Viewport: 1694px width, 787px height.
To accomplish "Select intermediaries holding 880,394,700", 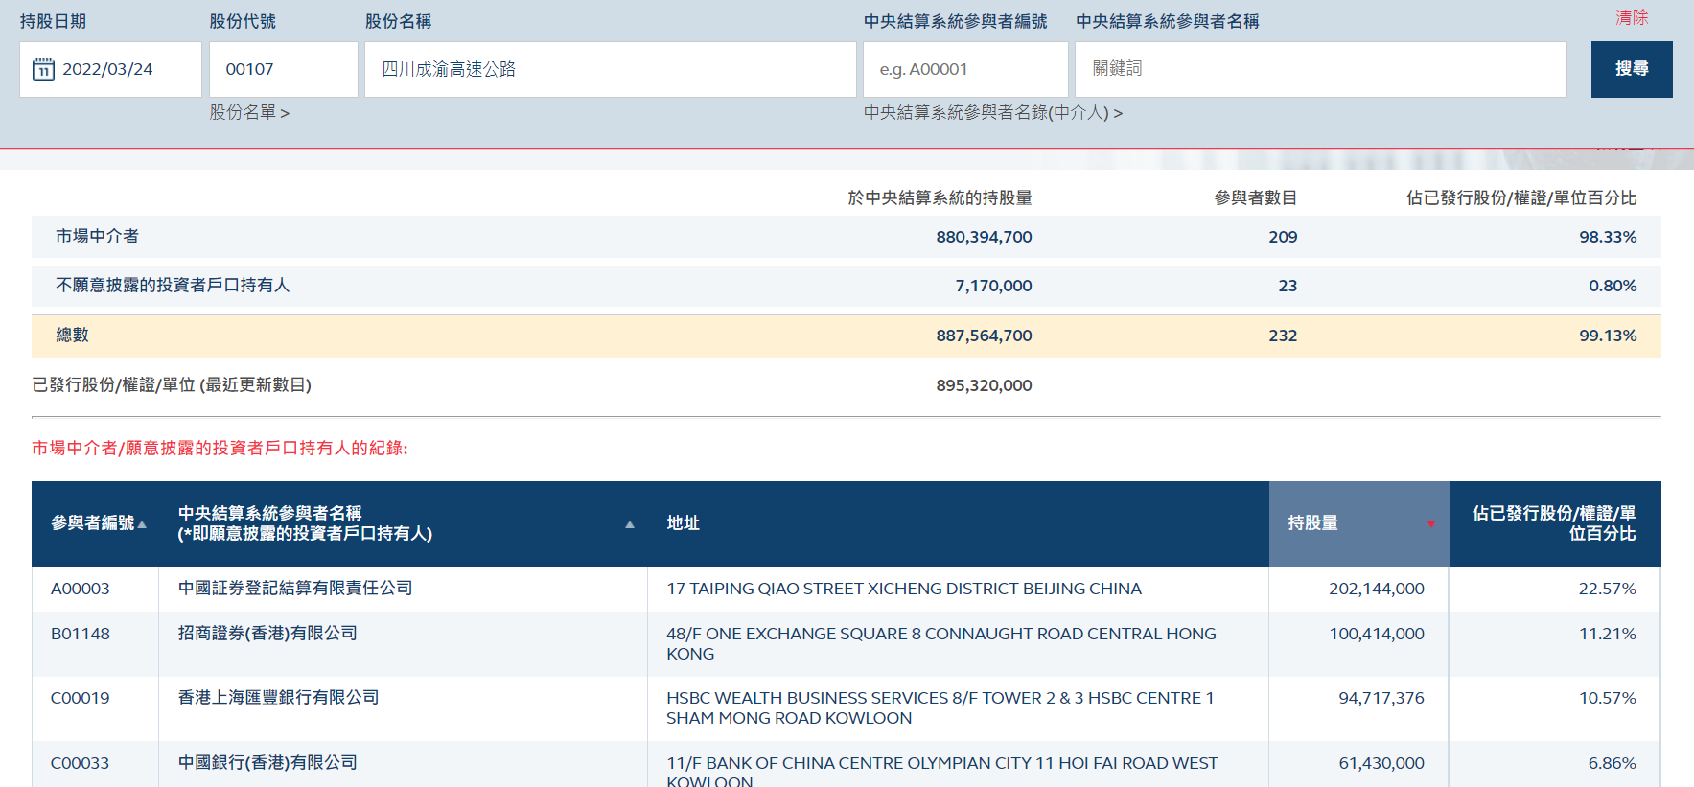I will pyautogui.click(x=985, y=237).
